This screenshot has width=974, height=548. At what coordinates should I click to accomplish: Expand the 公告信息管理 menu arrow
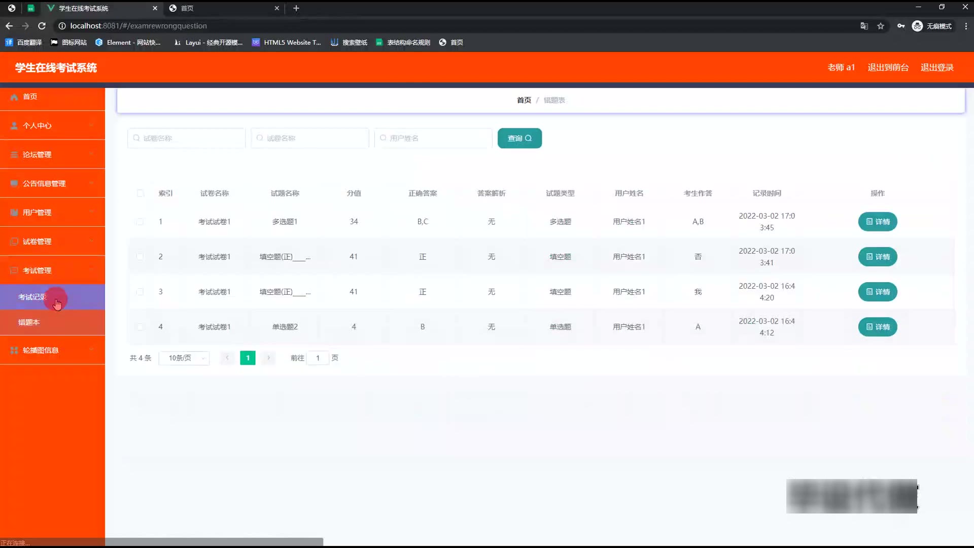click(x=91, y=184)
